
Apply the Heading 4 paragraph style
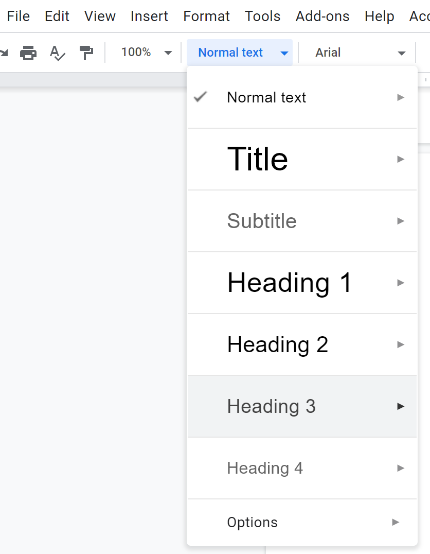[302, 468]
